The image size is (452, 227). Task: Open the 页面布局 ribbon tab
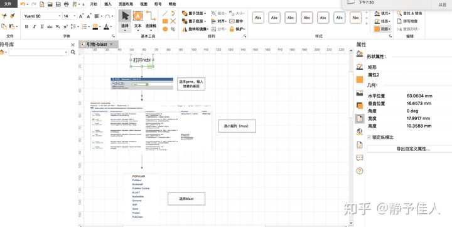(126, 4)
